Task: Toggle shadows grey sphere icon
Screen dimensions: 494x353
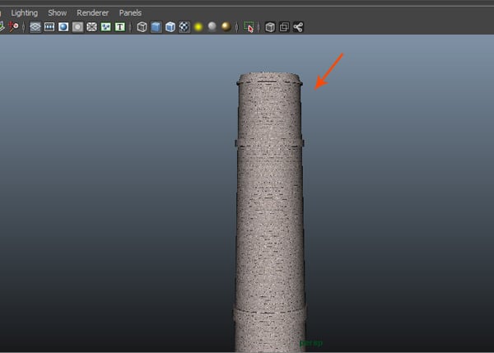Action: [212, 27]
